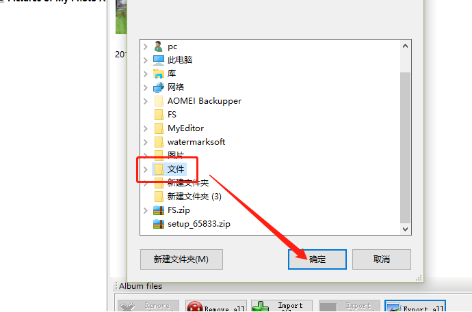Select the FS.zip archive icon
The height and width of the screenshot is (312, 472).
159,210
